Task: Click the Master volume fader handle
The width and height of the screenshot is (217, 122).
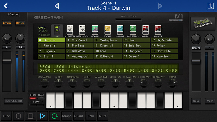Action: pyautogui.click(x=7, y=60)
